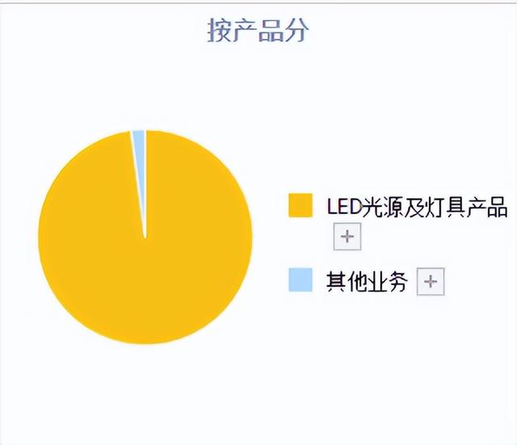
Task: Show sub-items of LED光源及灯具产品
Action: click(x=347, y=237)
